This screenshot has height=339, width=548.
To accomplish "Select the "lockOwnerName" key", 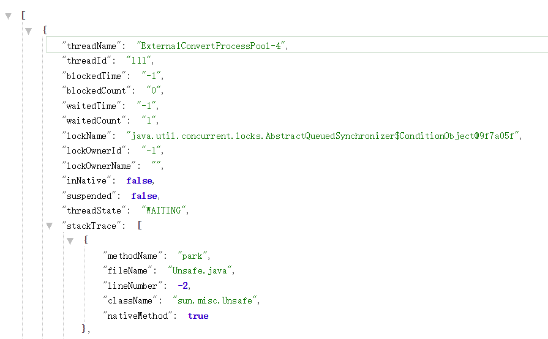I will click(99, 165).
